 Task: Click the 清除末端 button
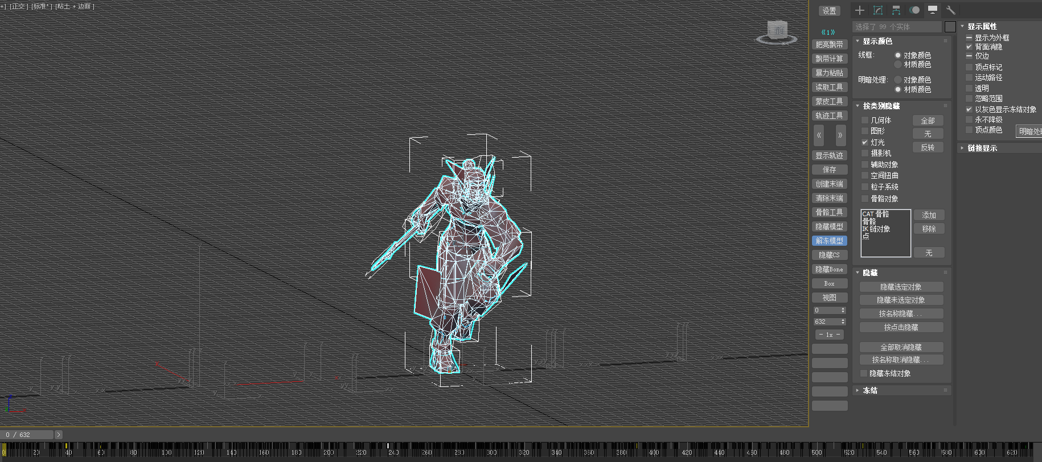pos(830,198)
